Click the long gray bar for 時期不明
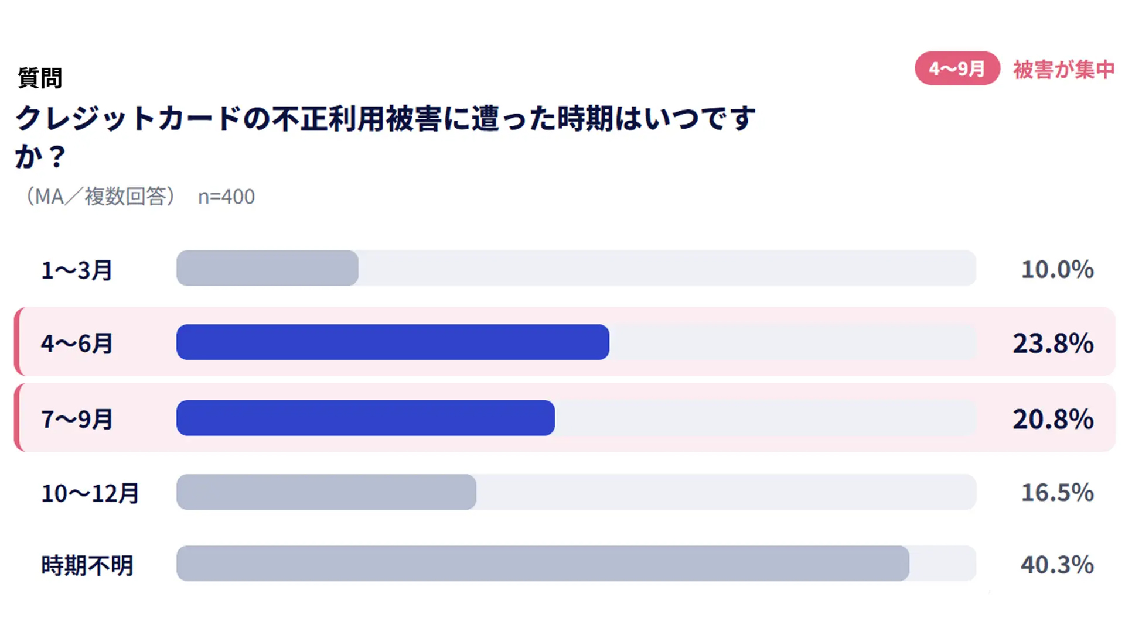1125x632 pixels. point(543,563)
